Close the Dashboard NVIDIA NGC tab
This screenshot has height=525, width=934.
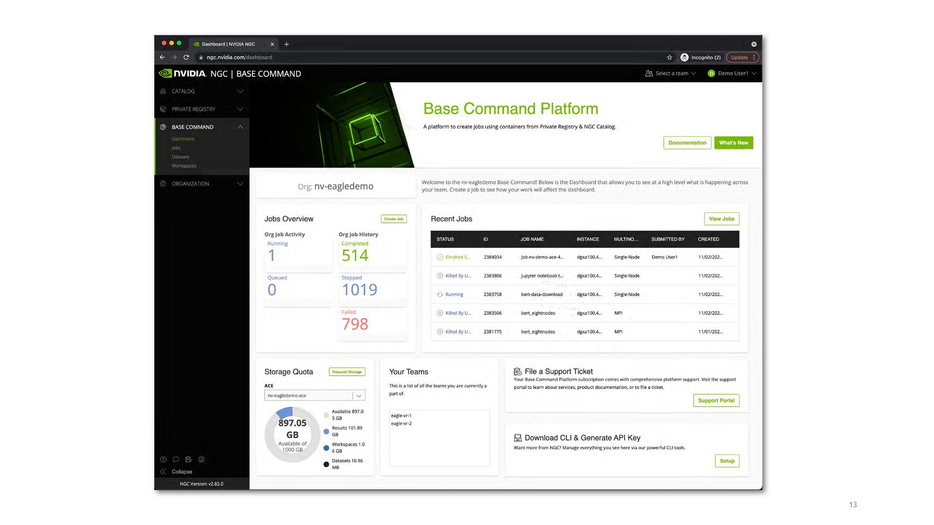tap(272, 44)
